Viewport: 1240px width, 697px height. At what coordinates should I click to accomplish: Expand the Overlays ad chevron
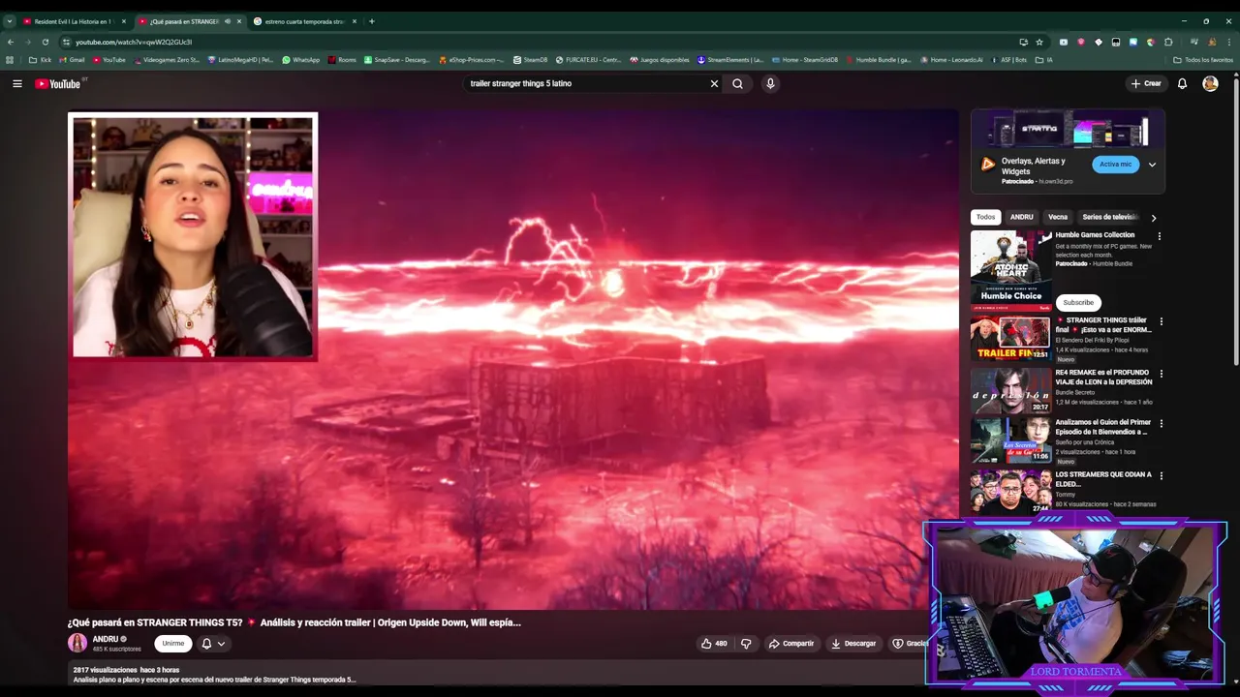(1152, 165)
